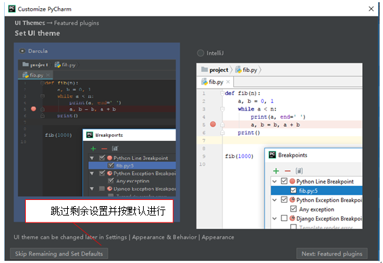
Task: Click the green add breakpoint plus icon in IntelliJ preview
Action: click(x=276, y=171)
